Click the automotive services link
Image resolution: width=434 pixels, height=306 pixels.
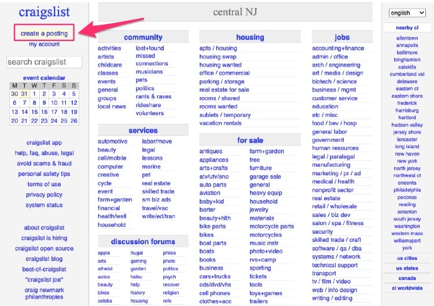pos(112,141)
